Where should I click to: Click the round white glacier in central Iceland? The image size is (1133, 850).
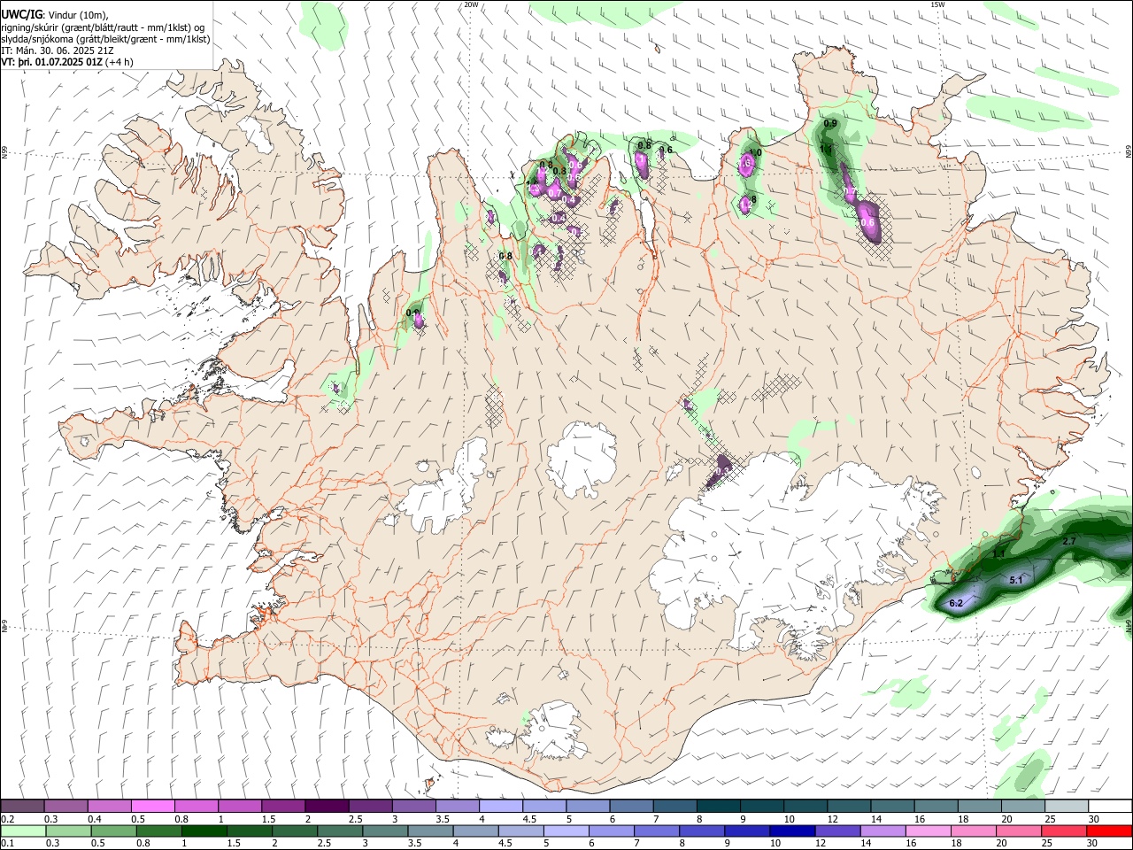[582, 460]
